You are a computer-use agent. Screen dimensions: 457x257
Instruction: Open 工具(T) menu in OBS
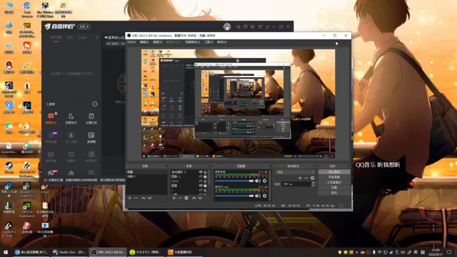point(209,42)
